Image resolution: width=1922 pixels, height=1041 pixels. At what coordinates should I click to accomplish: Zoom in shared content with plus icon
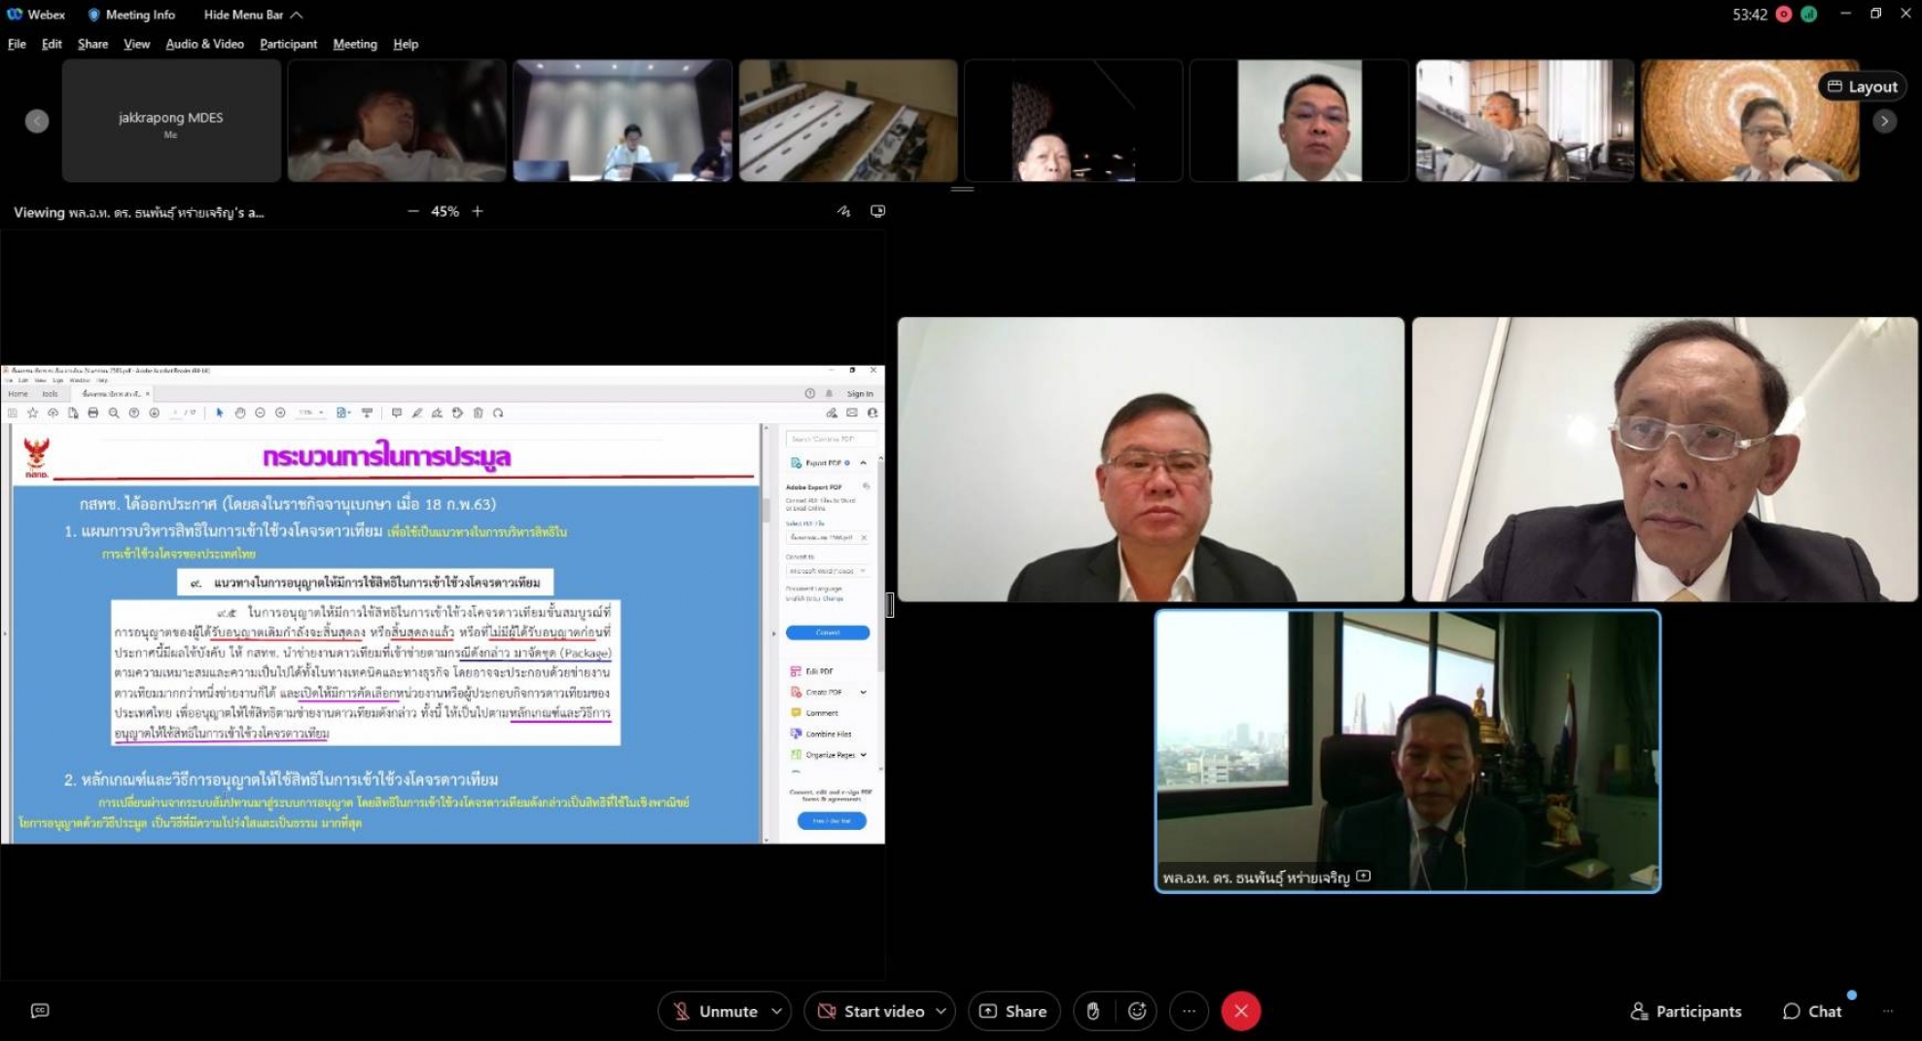[478, 211]
